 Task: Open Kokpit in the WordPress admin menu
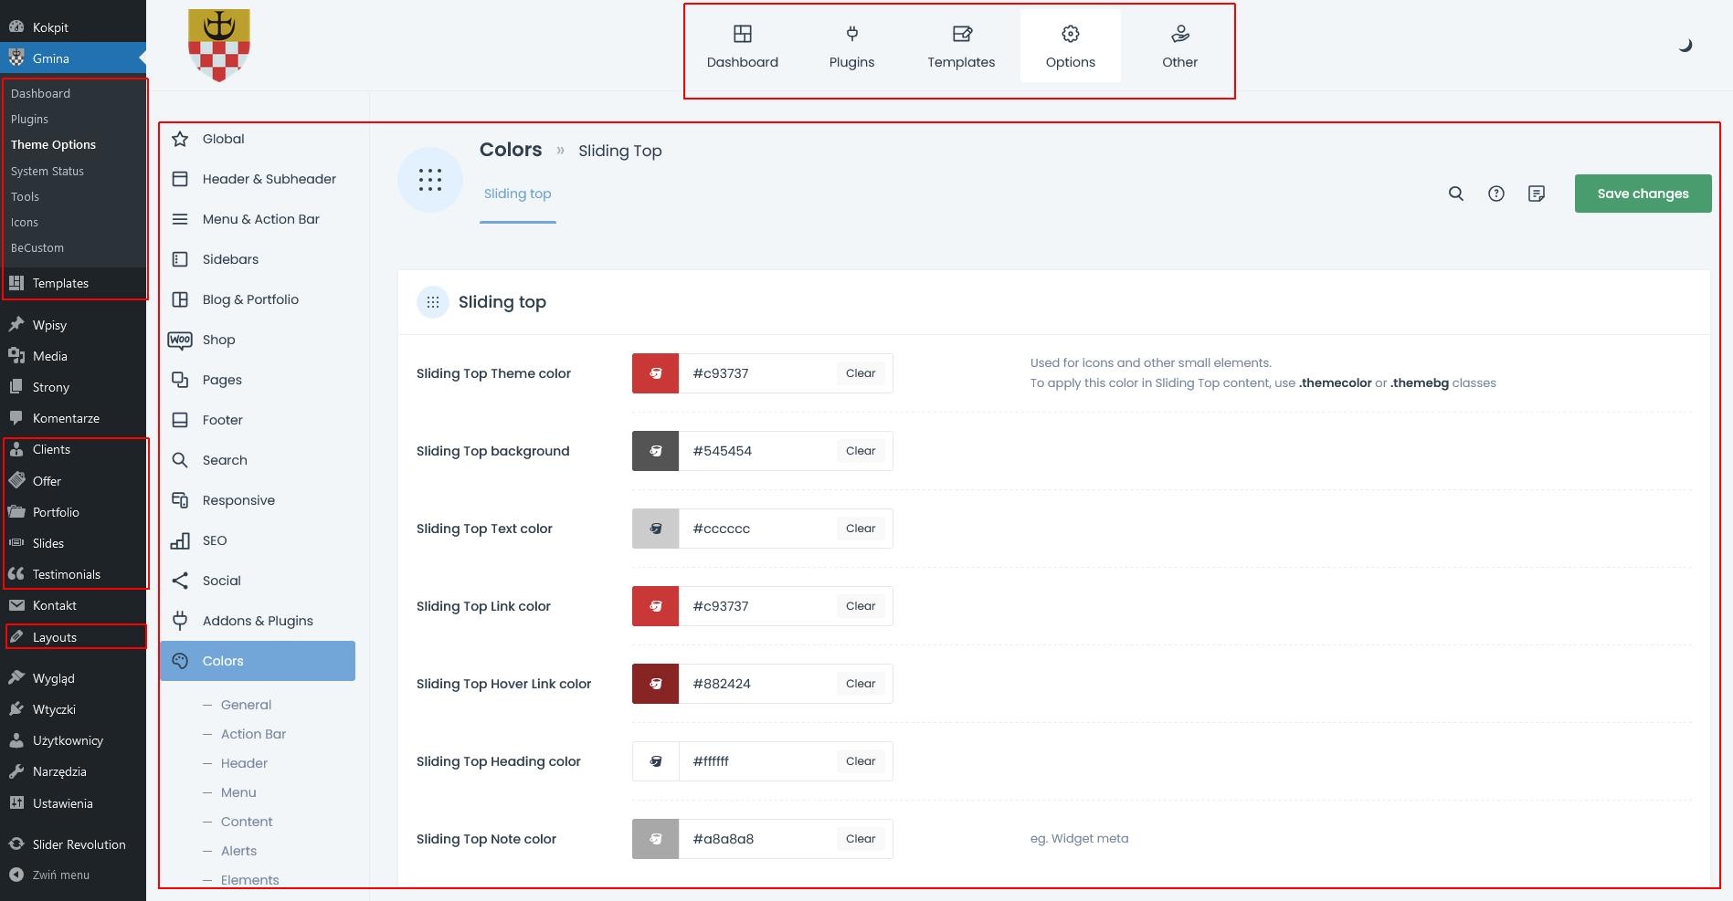[x=73, y=27]
